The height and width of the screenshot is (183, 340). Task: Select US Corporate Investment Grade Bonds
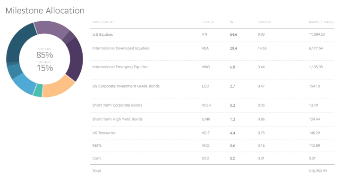(126, 86)
